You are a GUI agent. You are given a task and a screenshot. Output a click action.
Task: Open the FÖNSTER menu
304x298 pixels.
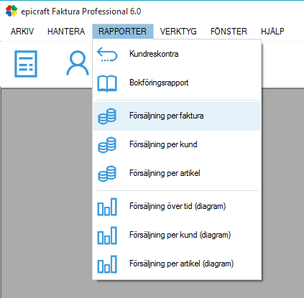[229, 32]
